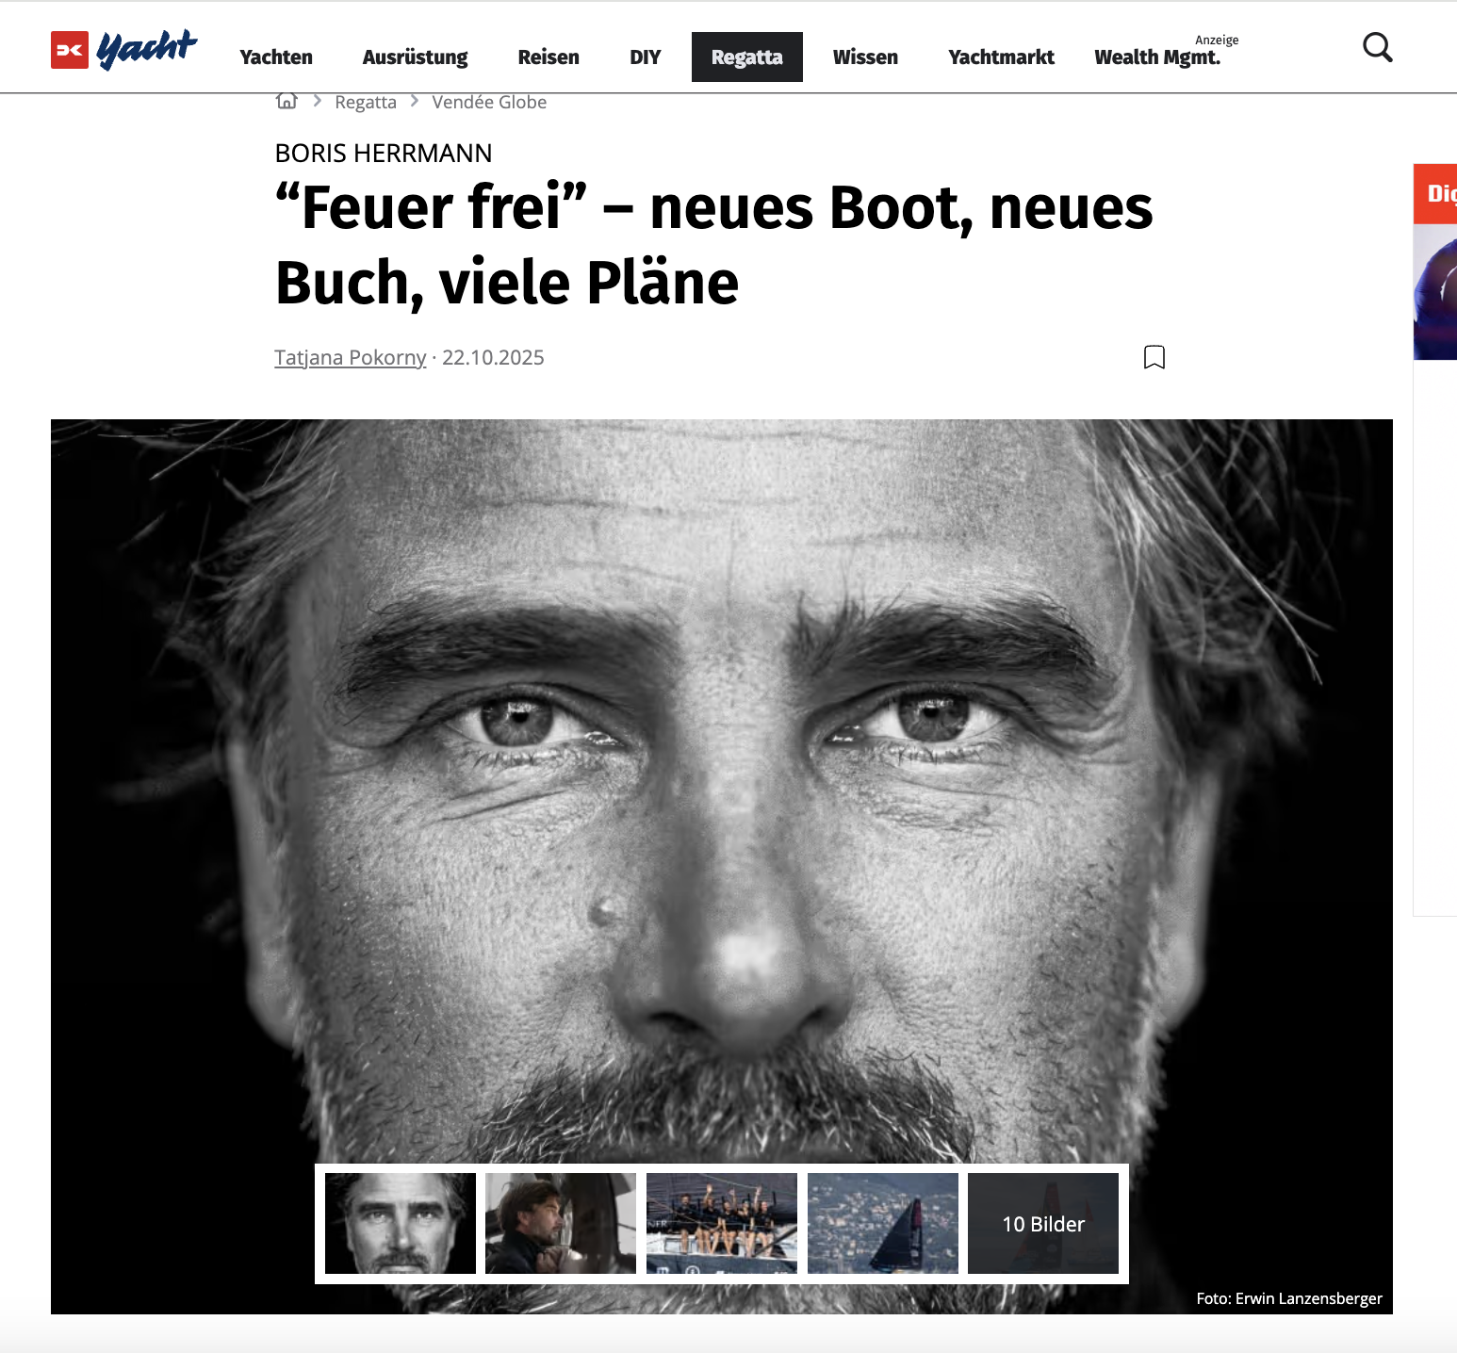Click the Regatta breadcrumb link

[x=366, y=102]
